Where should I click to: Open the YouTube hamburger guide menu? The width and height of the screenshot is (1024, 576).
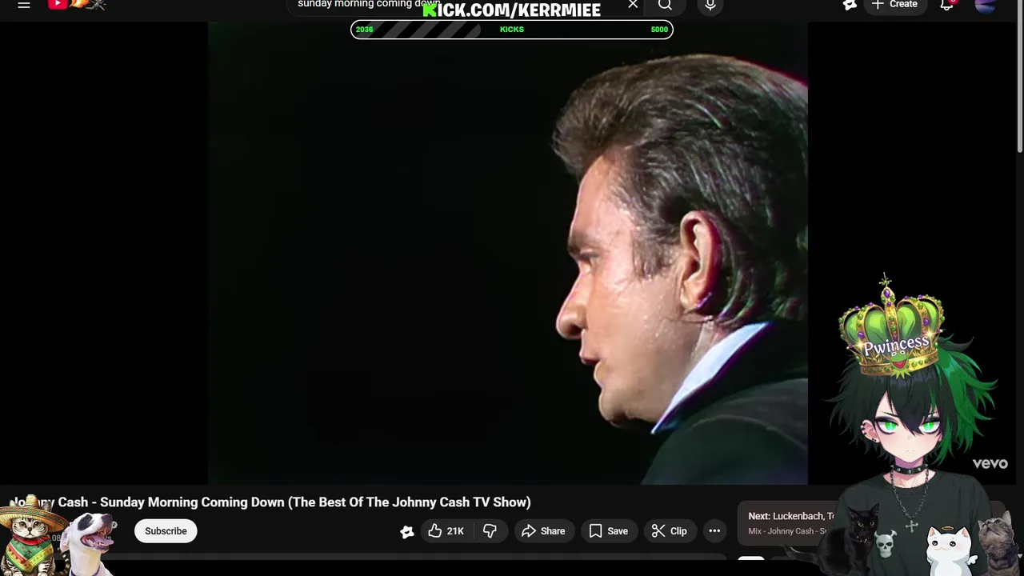pyautogui.click(x=24, y=5)
